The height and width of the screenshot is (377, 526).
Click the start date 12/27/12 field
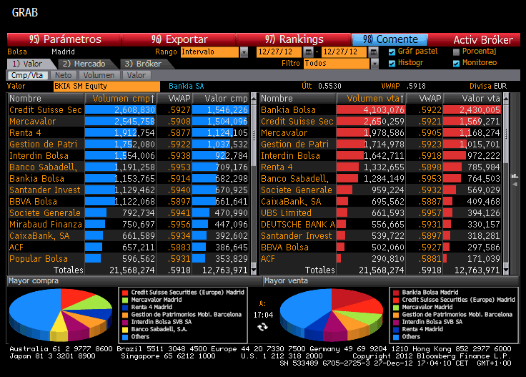[279, 52]
